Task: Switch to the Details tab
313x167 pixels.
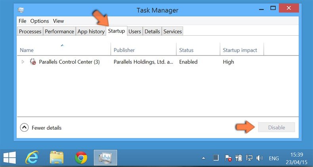Action: pyautogui.click(x=152, y=31)
